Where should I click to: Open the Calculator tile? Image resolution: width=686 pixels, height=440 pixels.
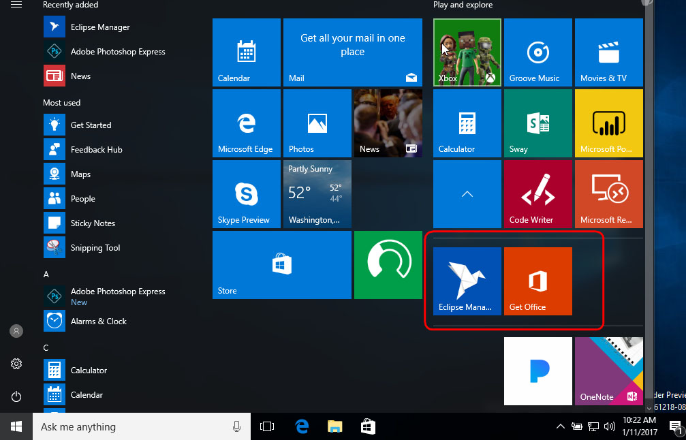coord(467,123)
